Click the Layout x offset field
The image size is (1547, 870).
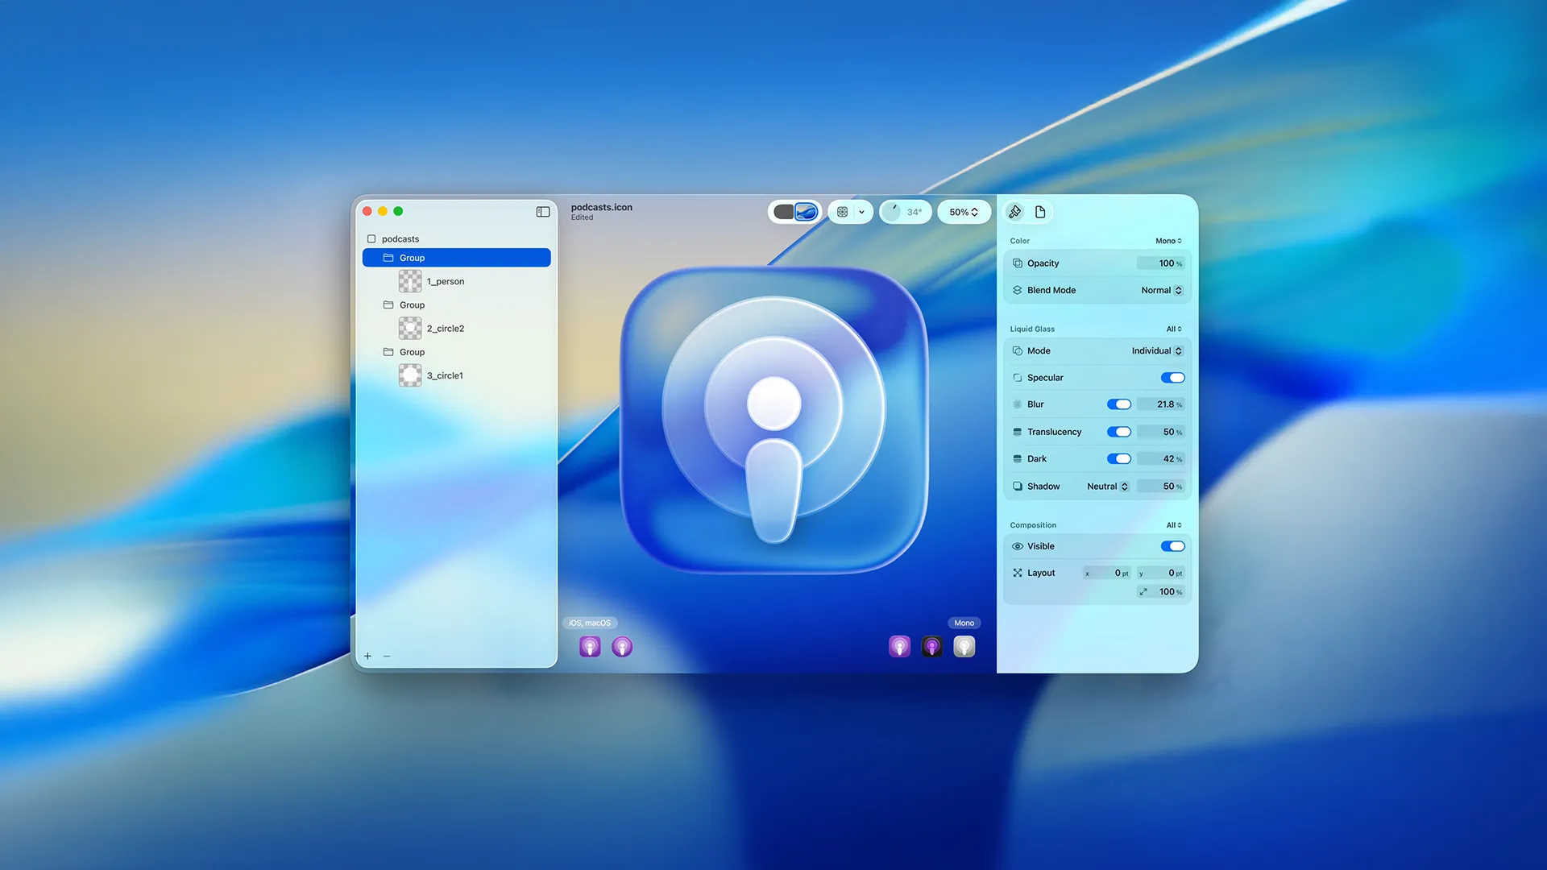1106,573
